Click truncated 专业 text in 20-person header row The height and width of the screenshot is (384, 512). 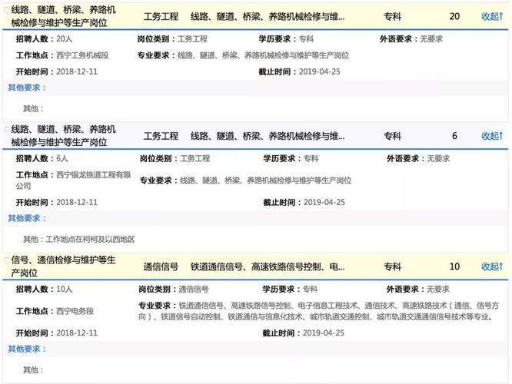point(268,16)
